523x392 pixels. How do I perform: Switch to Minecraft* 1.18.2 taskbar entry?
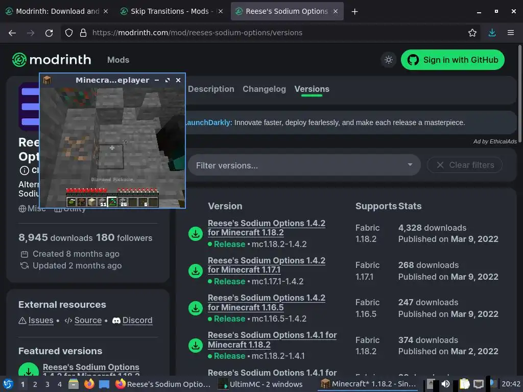pyautogui.click(x=368, y=384)
